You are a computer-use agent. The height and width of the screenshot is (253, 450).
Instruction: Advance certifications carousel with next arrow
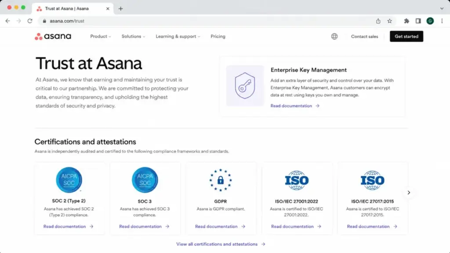click(x=409, y=192)
